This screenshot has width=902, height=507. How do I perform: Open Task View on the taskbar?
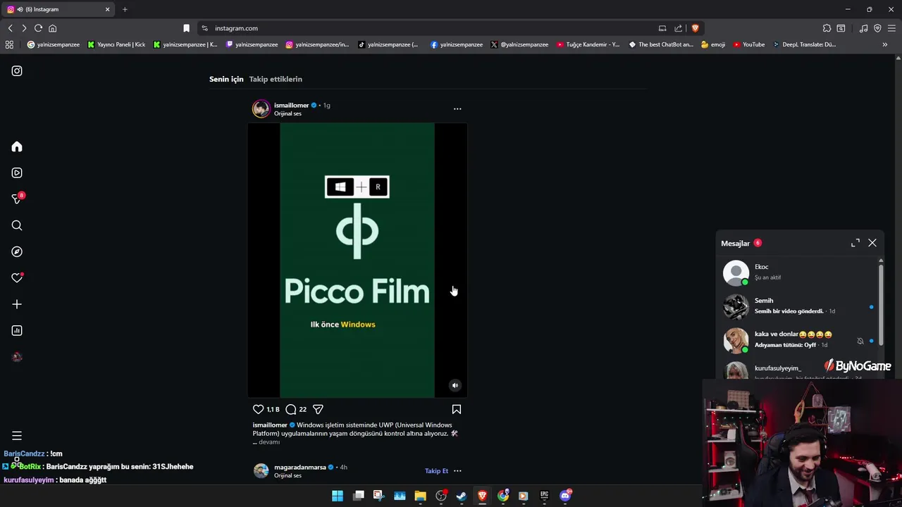[x=359, y=496]
